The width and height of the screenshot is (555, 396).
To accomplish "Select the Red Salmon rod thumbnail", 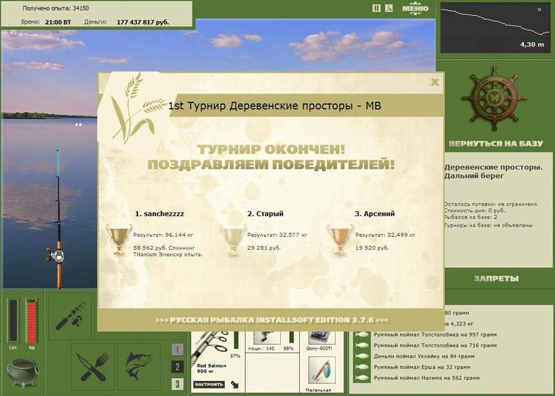I will click(x=211, y=348).
